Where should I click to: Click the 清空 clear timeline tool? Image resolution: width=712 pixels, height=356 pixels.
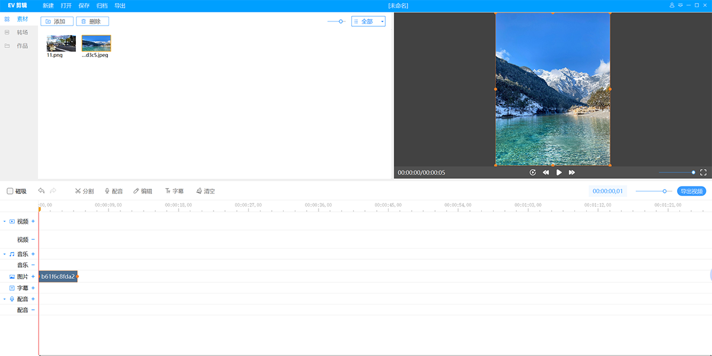(205, 191)
